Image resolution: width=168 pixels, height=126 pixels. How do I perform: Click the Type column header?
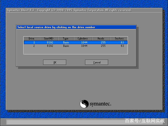pos(66,38)
